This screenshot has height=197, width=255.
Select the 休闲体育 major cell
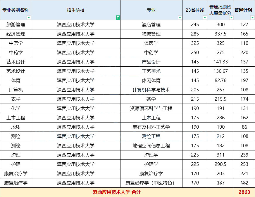(x=151, y=81)
